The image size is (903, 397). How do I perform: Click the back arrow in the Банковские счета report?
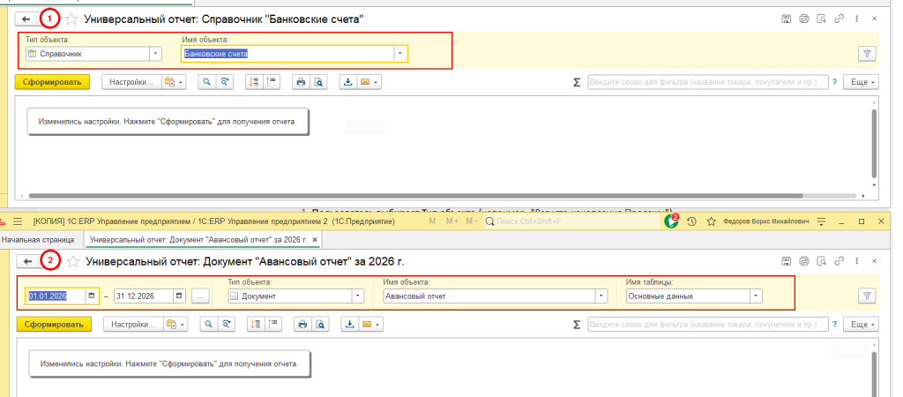pyautogui.click(x=26, y=19)
